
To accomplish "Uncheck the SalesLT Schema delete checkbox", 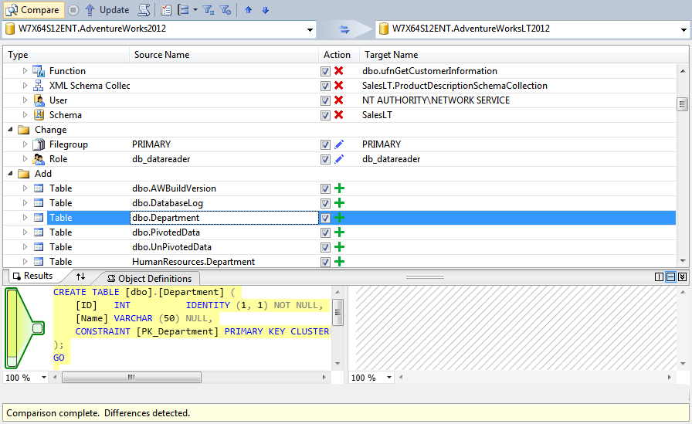I will [x=325, y=115].
